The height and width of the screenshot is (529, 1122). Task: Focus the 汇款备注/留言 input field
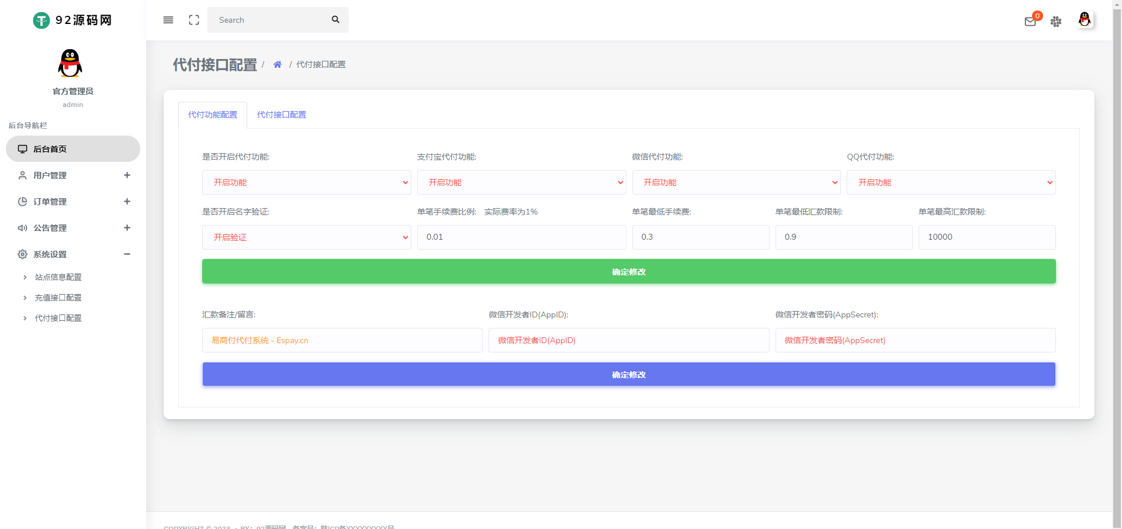(342, 340)
